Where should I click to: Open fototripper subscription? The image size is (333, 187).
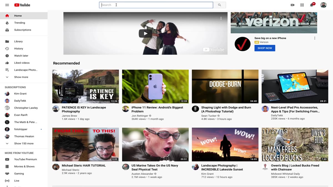(24, 129)
